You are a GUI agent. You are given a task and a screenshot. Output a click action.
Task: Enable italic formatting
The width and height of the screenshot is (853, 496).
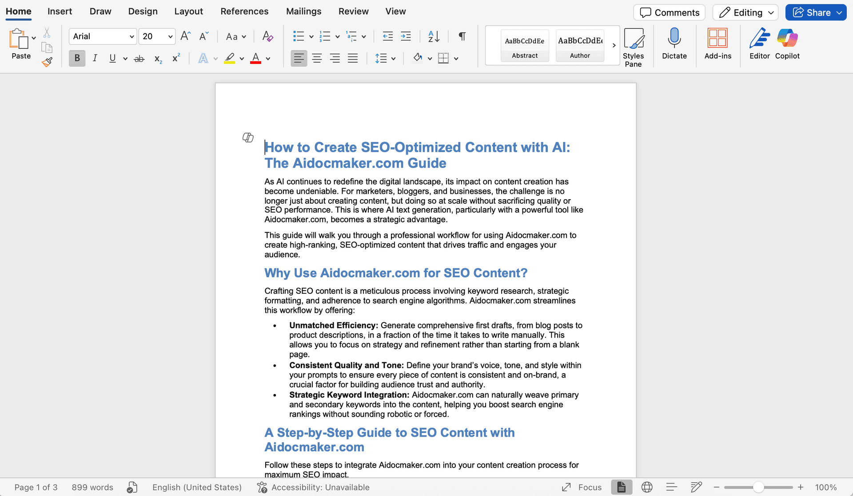tap(95, 58)
